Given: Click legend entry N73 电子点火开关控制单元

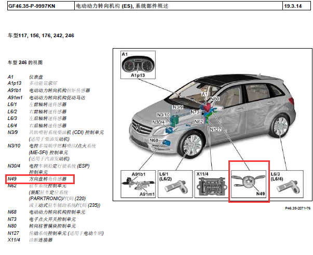Looking at the screenshot, I should point(42,219).
